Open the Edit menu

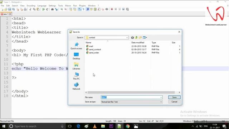tap(8, 6)
